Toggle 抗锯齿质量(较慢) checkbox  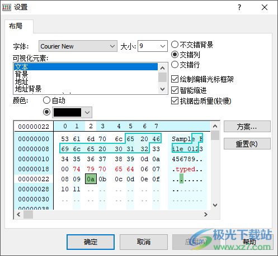201,101
